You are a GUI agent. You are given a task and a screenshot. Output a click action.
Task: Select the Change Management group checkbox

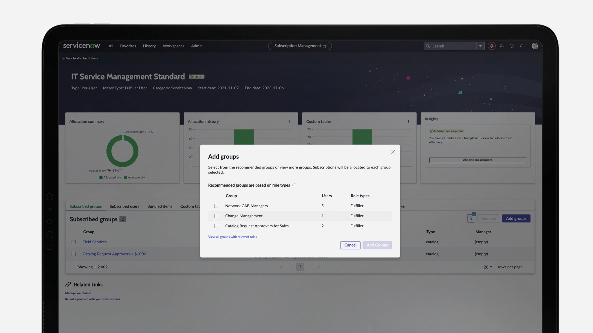216,216
